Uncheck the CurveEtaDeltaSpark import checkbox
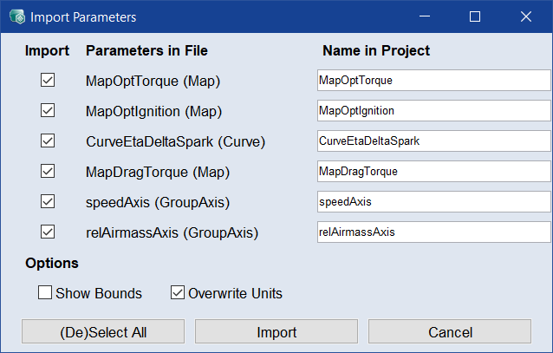553x353 pixels. pyautogui.click(x=48, y=141)
